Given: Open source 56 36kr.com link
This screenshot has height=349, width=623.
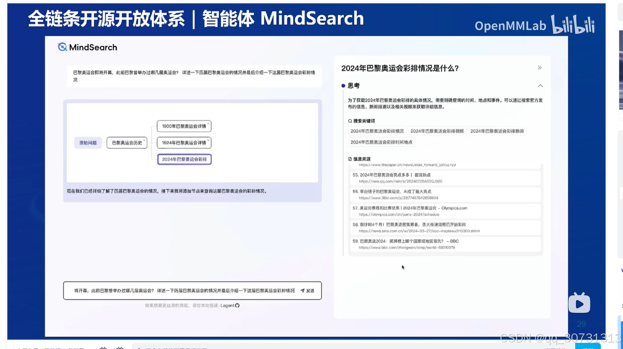Looking at the screenshot, I should [x=398, y=198].
